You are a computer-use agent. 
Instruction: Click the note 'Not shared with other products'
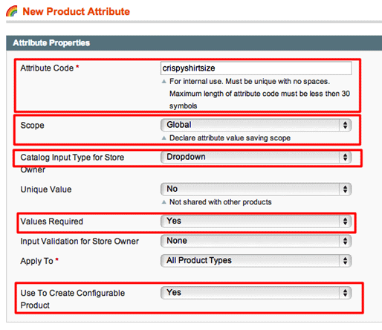221,202
